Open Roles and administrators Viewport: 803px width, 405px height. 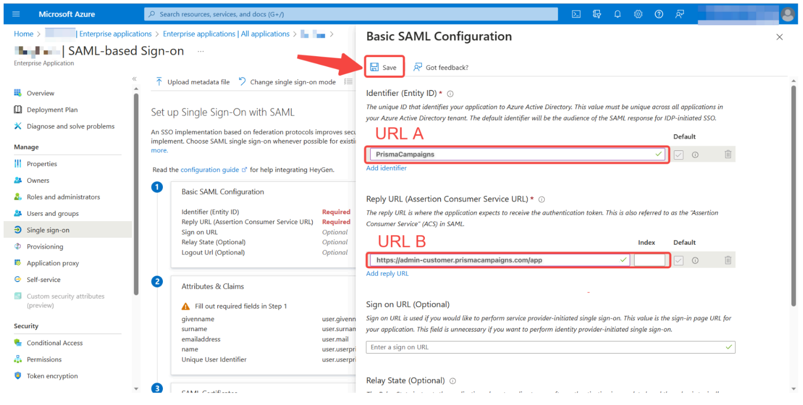63,197
